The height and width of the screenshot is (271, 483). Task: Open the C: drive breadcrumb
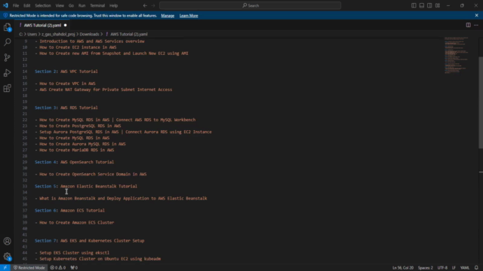20,34
